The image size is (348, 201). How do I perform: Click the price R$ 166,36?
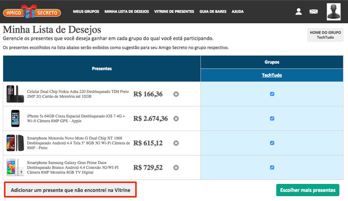point(148,94)
